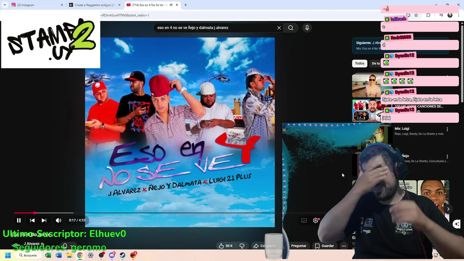Mute the YouTube tab audio icon
Viewport: 464px width, 261px height.
point(171,5)
